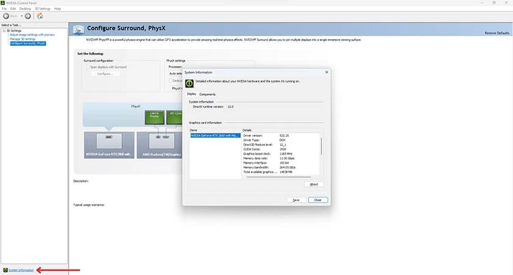Click the Driver version value 522.25

pyautogui.click(x=285, y=136)
